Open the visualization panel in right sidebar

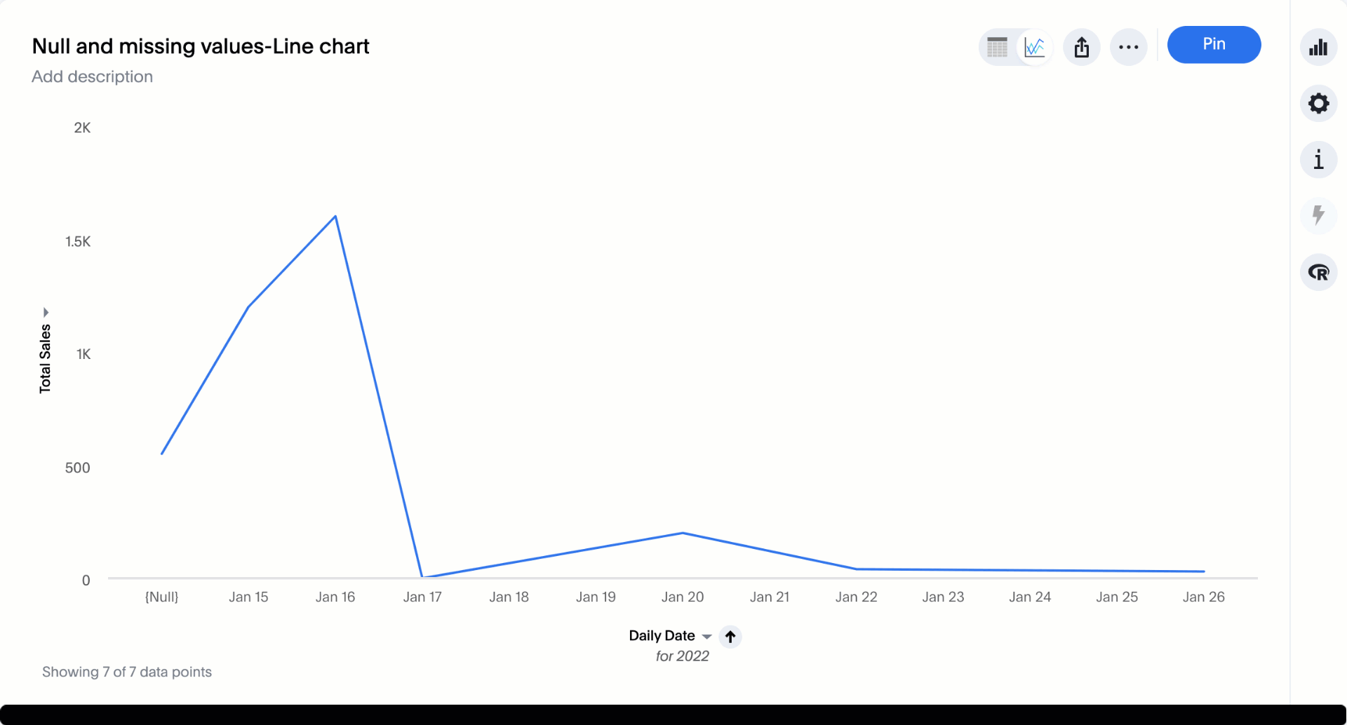coord(1318,47)
